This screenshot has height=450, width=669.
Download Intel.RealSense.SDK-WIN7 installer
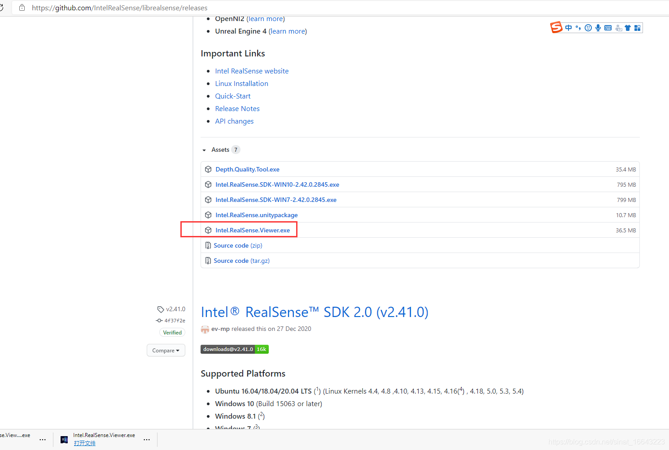pos(276,200)
